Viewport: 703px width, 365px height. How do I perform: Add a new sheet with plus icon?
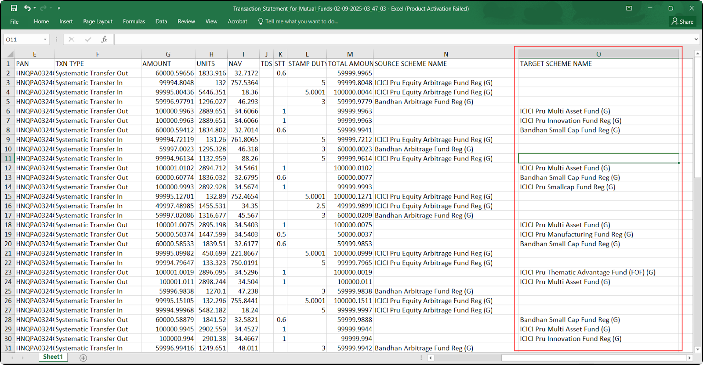(83, 358)
